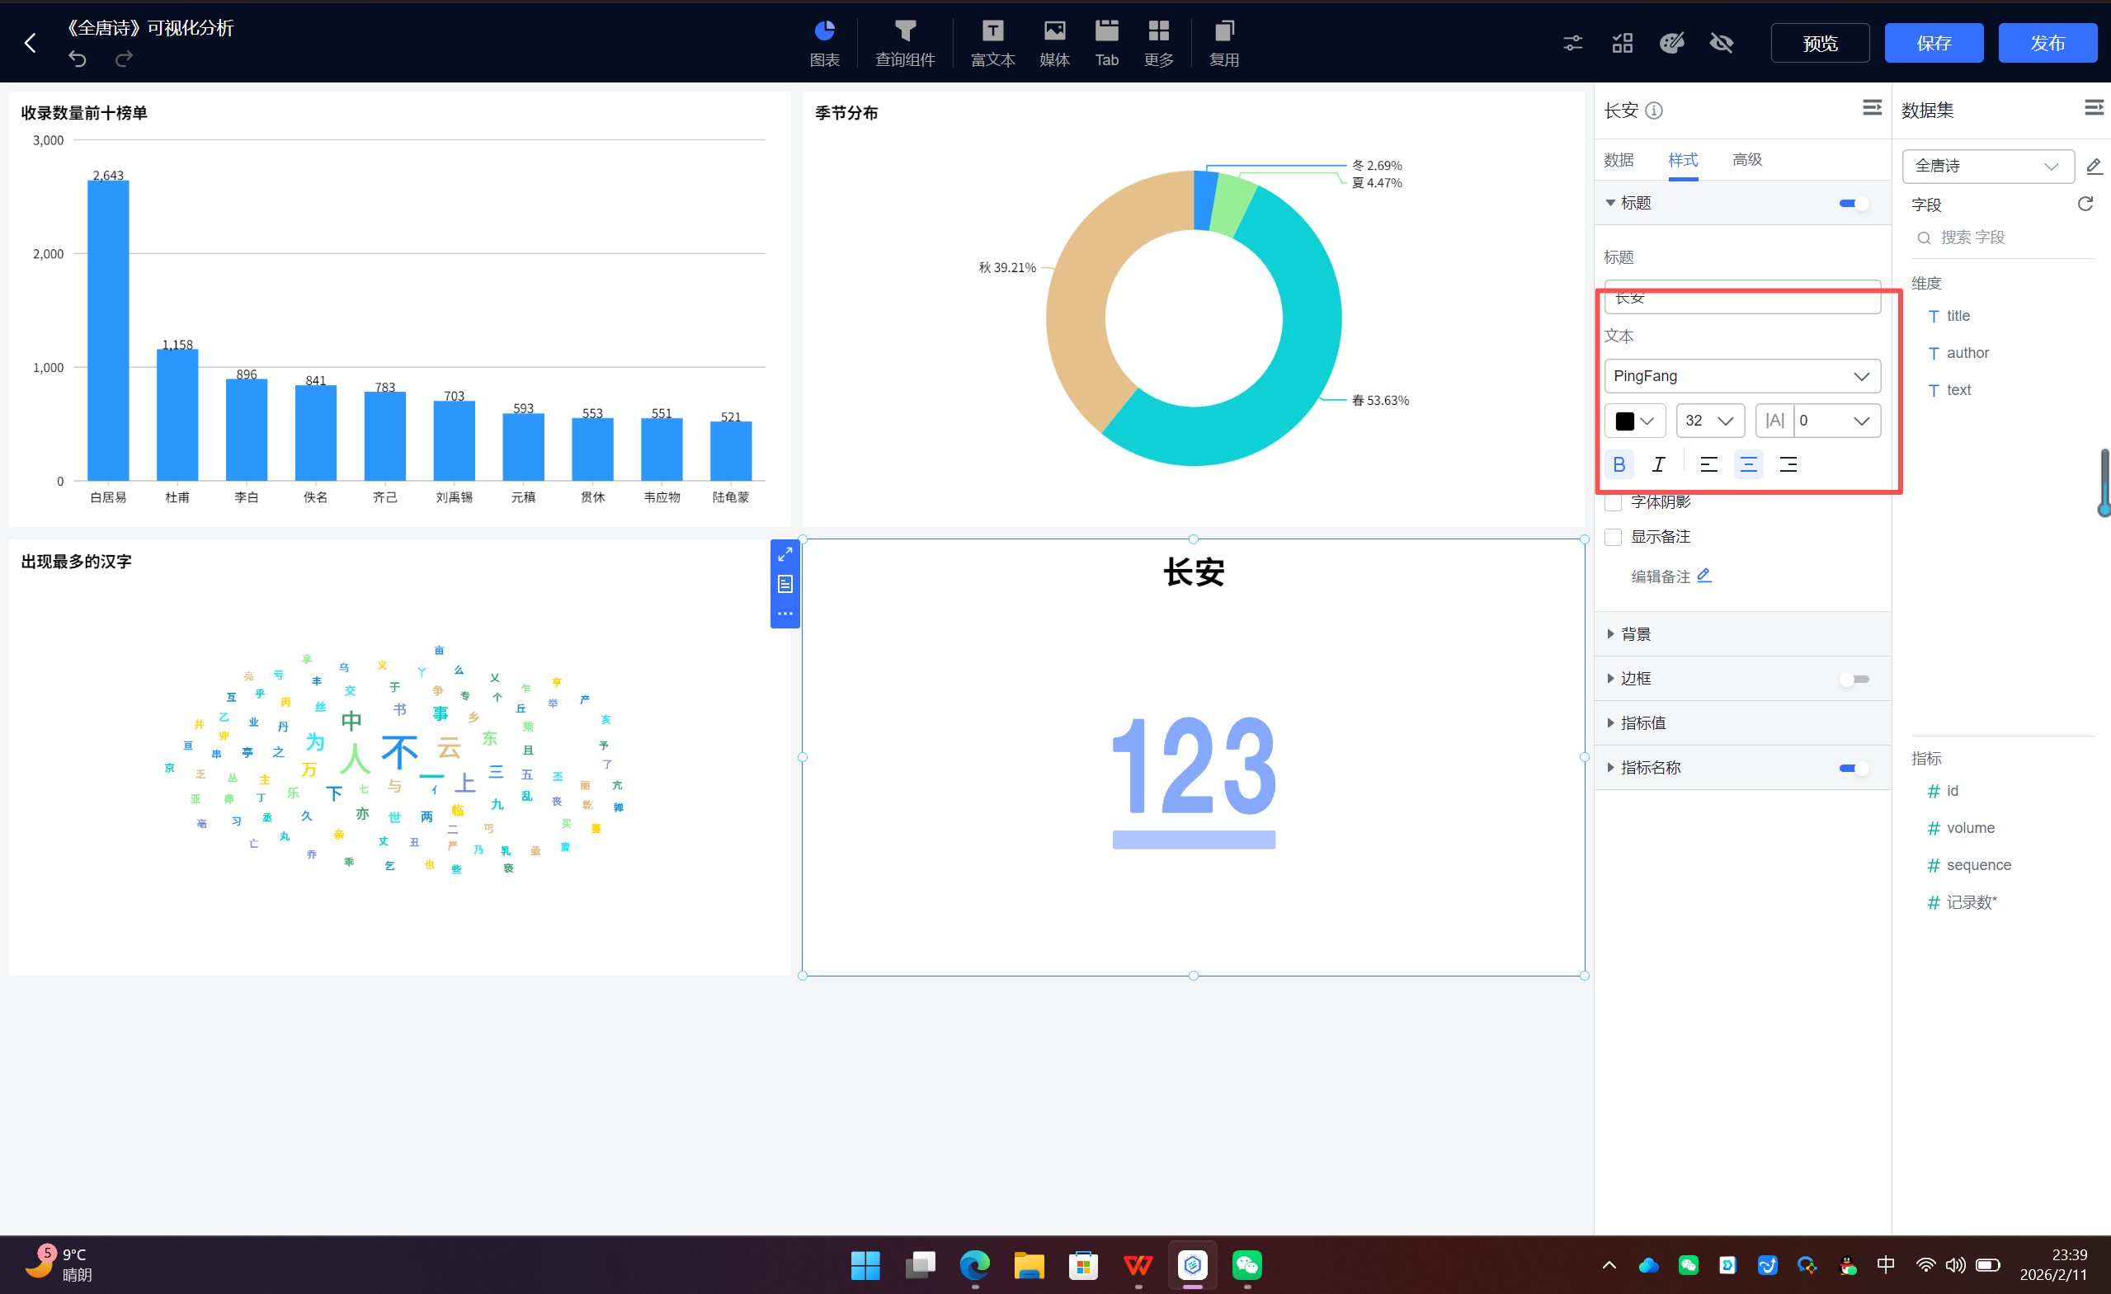Insert a 富文本 rich text component

pos(992,41)
